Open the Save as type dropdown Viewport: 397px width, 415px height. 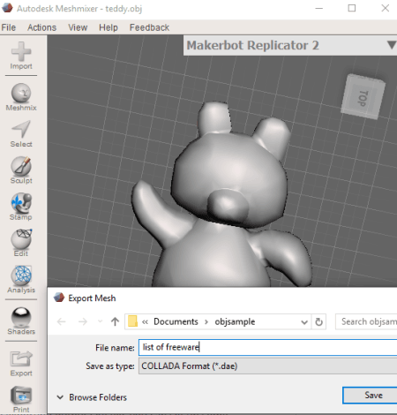click(x=267, y=366)
